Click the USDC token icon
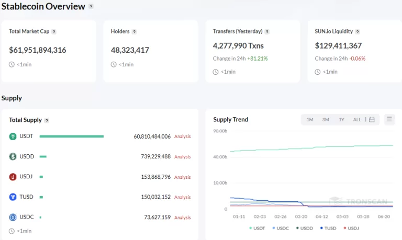This screenshot has width=402, height=240. 13,217
